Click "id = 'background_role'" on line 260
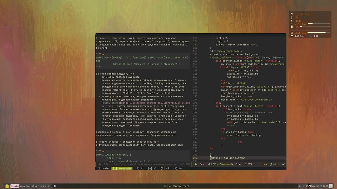The width and height of the screenshot is (337, 189). (x=226, y=51)
